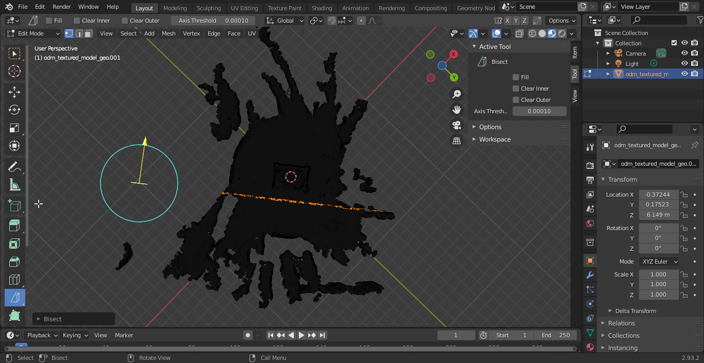The height and width of the screenshot is (363, 704).
Task: Adjust the Axis Threshold slider in header
Action: (213, 21)
